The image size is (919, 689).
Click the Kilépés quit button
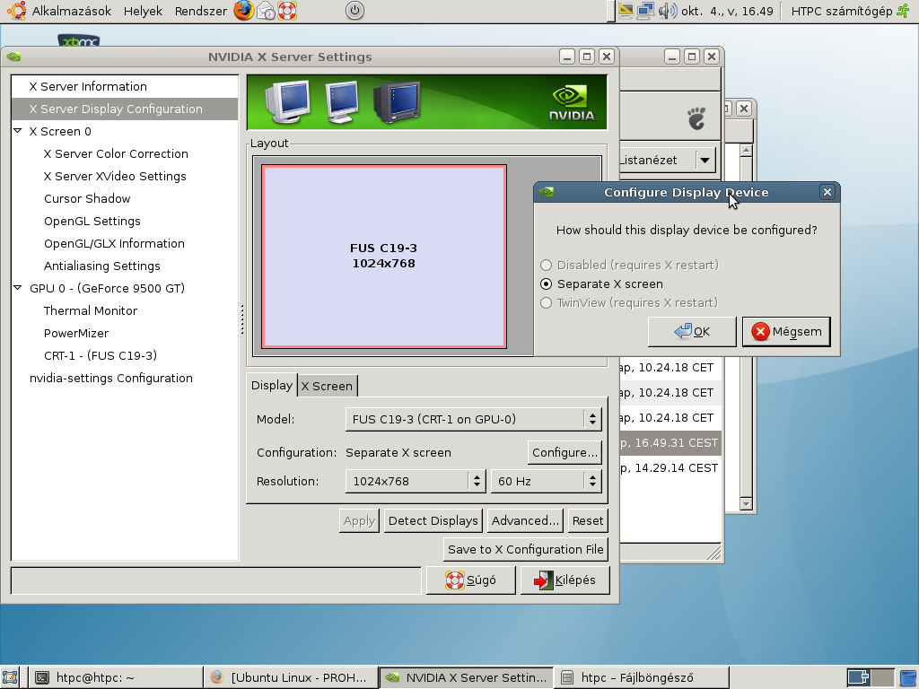point(565,580)
